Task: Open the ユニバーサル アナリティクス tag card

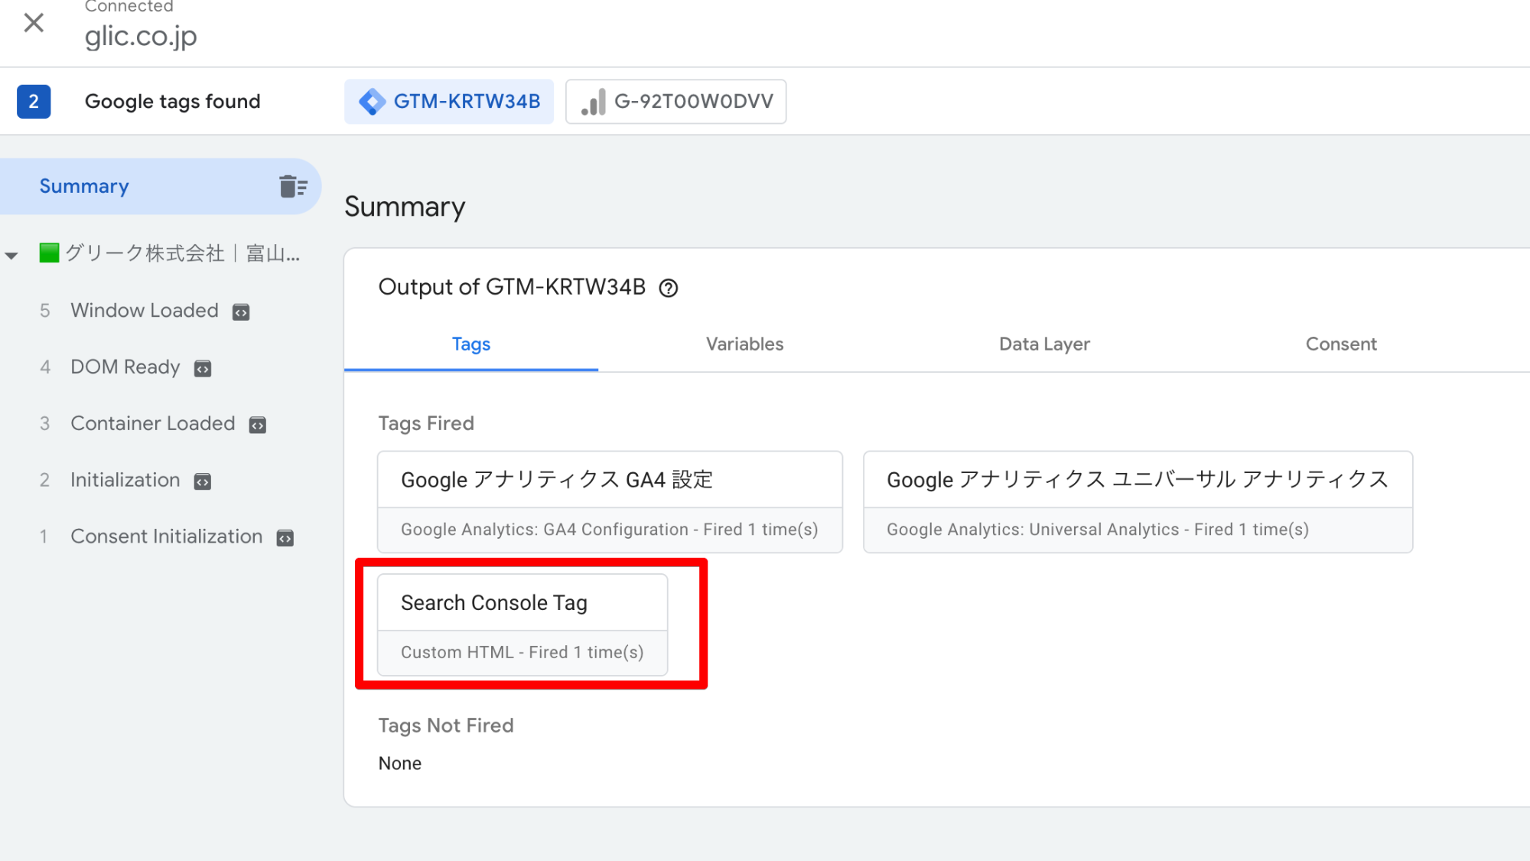Action: pos(1138,502)
